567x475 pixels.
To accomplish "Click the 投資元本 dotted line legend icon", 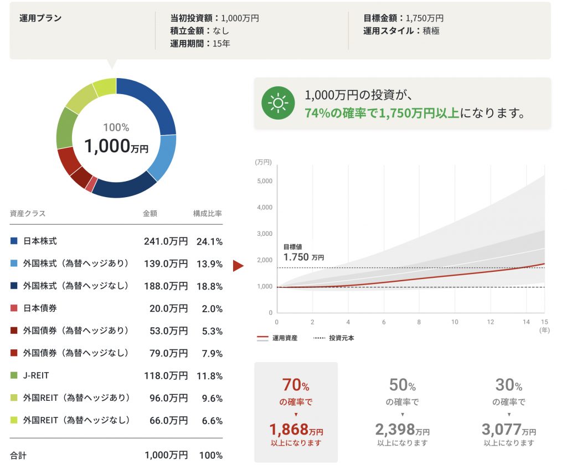I will (x=319, y=338).
